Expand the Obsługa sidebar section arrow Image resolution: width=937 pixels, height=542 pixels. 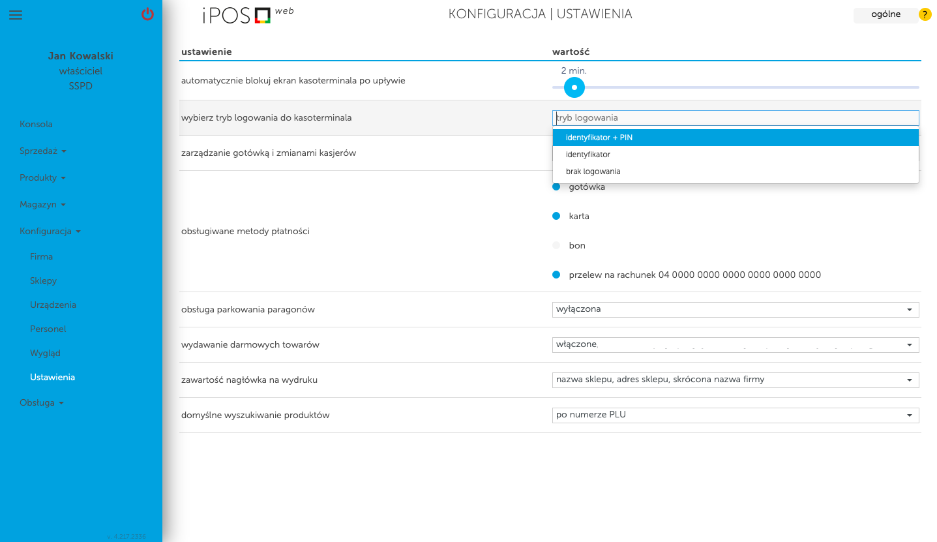(x=63, y=402)
